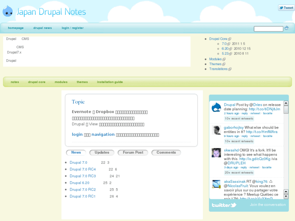Viewport: 295px width, 221px height.
Task: Click retweet on the Drupal tweet
Action: pos(255,114)
